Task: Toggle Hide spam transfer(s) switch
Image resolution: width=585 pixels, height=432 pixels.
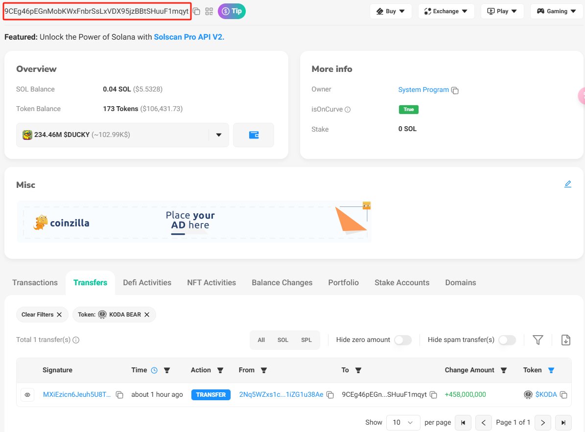Action: [507, 340]
